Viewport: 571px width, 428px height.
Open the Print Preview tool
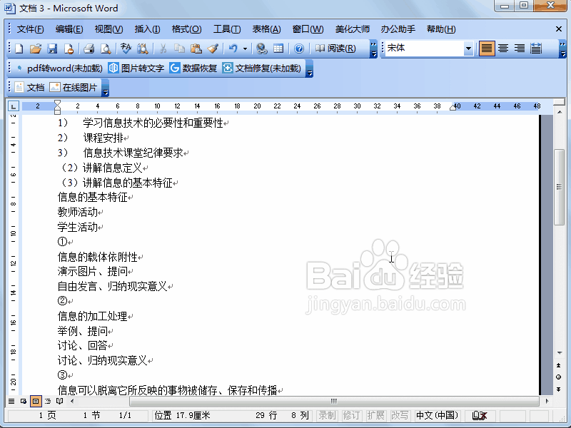105,49
